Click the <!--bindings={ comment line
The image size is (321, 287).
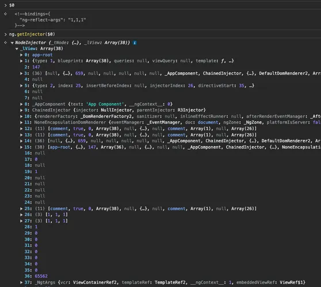32,14
